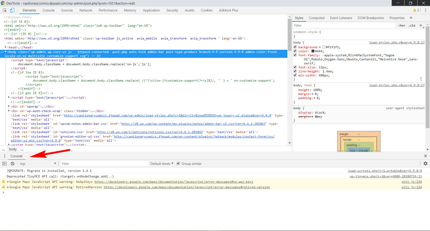Viewport: 430px width, 231px height.
Task: Toggle the .cls class editor button
Action: (412, 25)
